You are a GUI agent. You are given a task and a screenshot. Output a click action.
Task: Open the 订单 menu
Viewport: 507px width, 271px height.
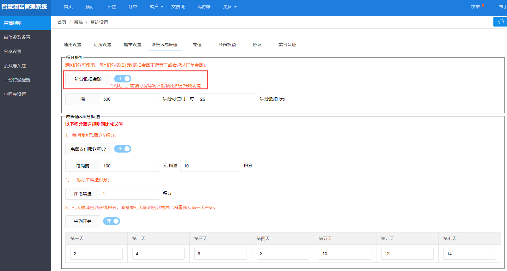tap(133, 7)
